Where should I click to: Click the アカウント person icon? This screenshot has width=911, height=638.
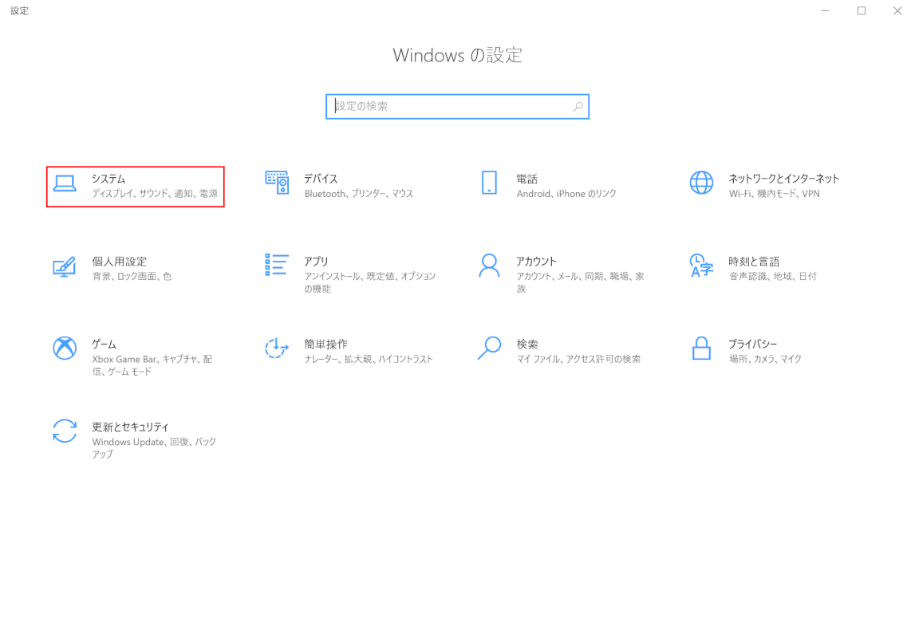pyautogui.click(x=489, y=266)
